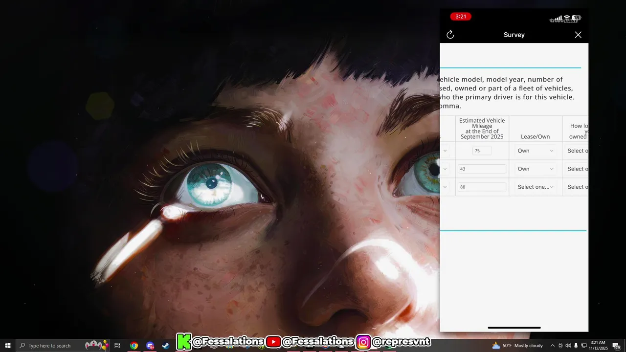This screenshot has width=626, height=352.
Task: Expand the cut-off dropdown left of 43 field
Action: point(445,169)
